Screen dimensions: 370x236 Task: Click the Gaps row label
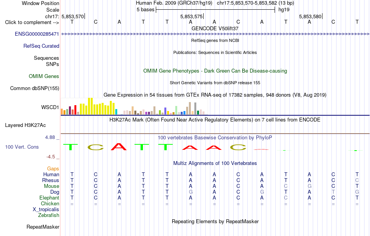53,169
